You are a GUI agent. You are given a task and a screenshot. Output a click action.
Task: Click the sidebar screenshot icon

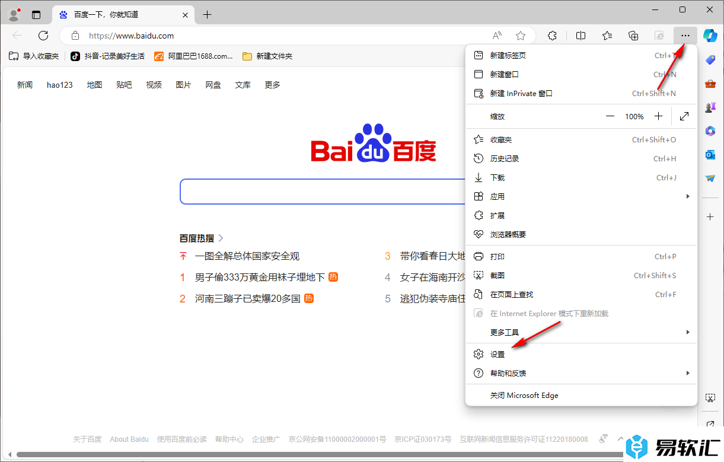(x=710, y=398)
